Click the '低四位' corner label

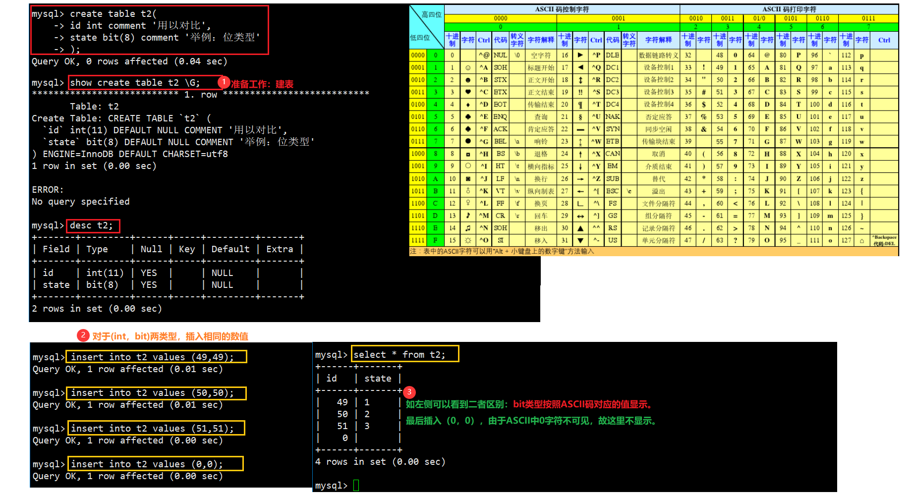click(420, 37)
